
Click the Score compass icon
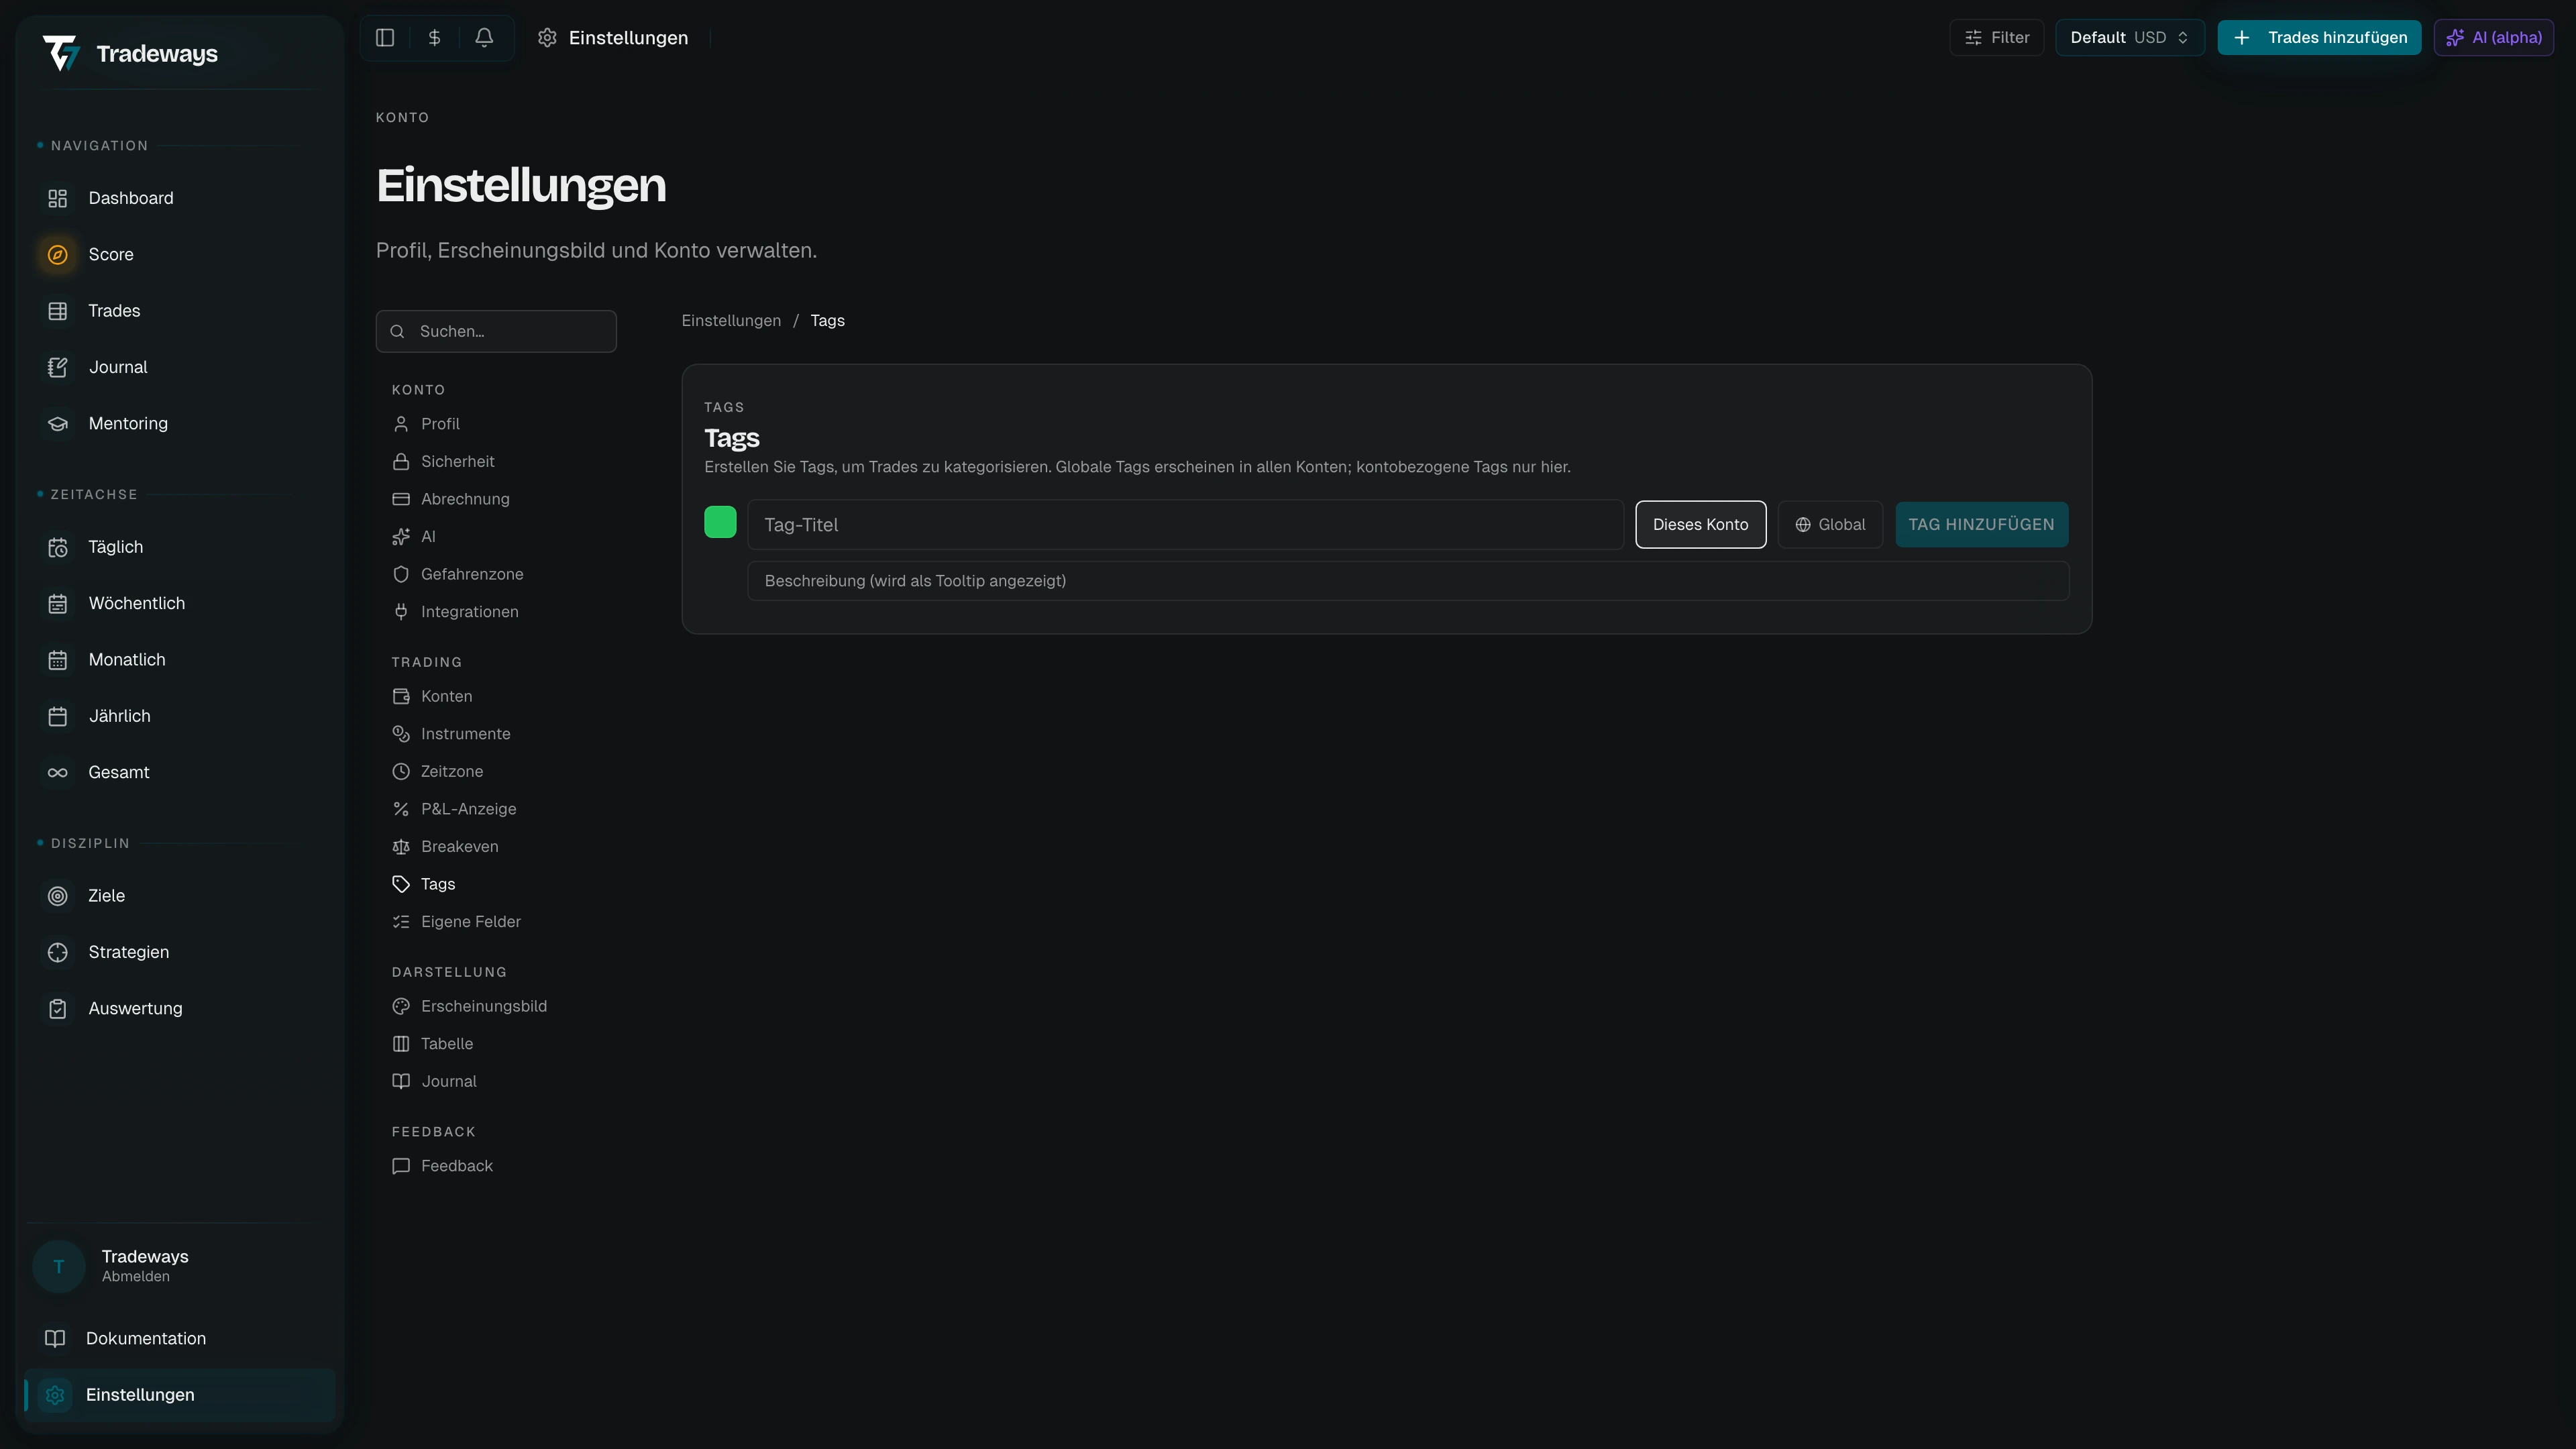[x=58, y=255]
